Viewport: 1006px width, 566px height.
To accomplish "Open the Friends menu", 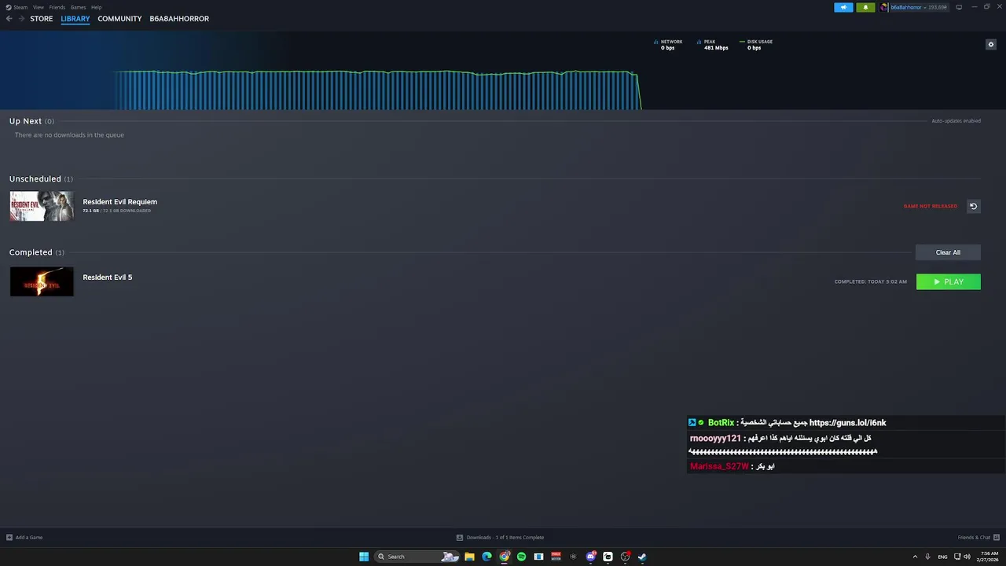I will [x=57, y=7].
